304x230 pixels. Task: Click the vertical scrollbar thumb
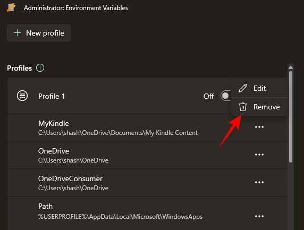point(290,117)
